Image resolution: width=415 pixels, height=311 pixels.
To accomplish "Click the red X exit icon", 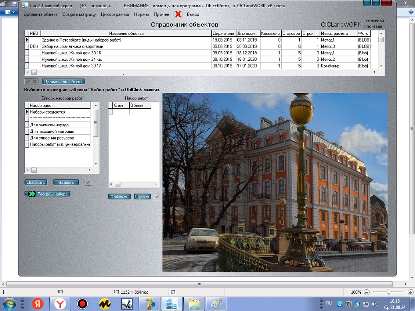I will 178,14.
